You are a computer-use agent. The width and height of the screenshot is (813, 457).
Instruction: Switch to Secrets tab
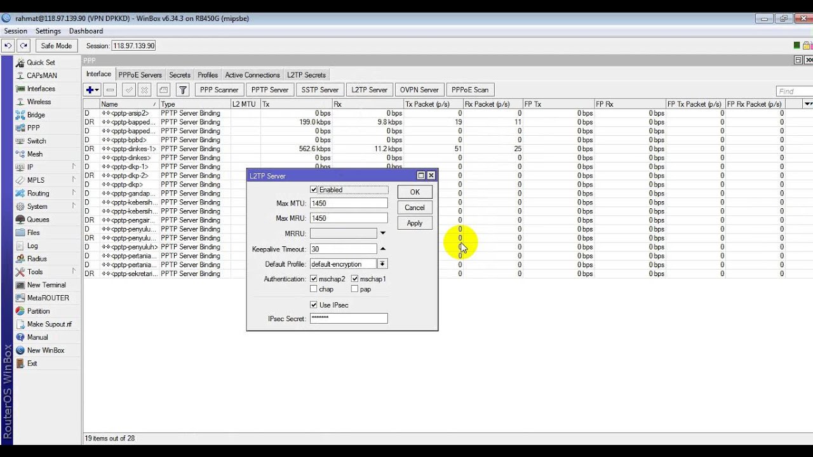(180, 75)
